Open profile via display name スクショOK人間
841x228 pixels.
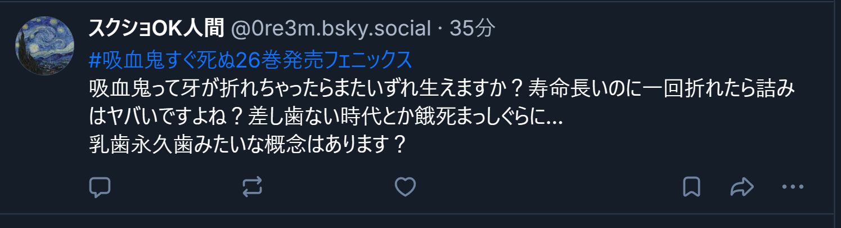click(x=158, y=29)
